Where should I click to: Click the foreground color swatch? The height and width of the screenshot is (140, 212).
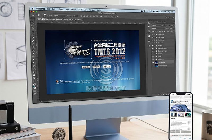pyautogui.click(x=34, y=86)
